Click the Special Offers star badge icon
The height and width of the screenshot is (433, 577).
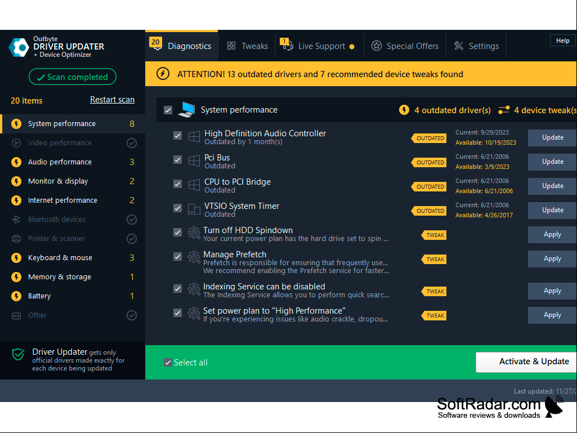[377, 46]
